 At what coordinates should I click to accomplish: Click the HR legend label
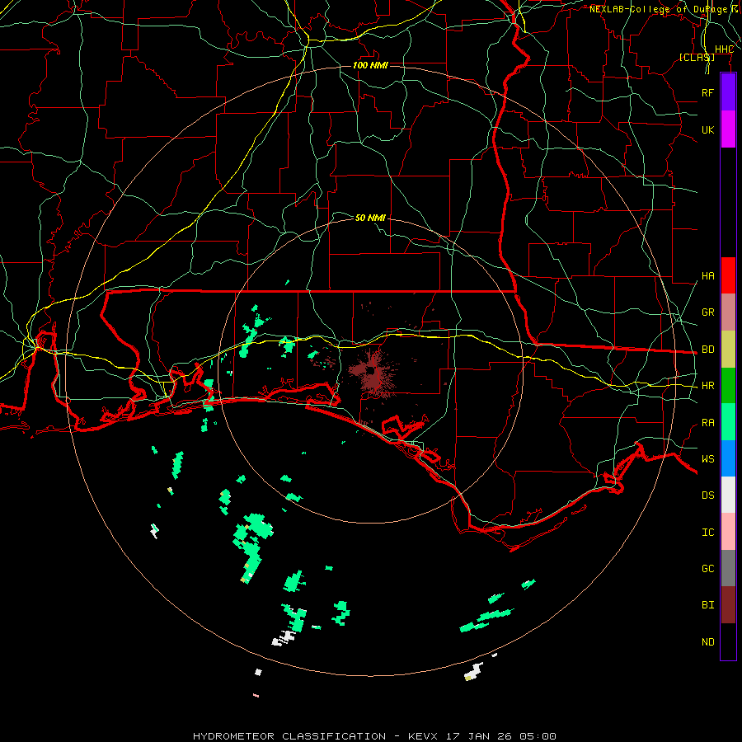pyautogui.click(x=707, y=386)
